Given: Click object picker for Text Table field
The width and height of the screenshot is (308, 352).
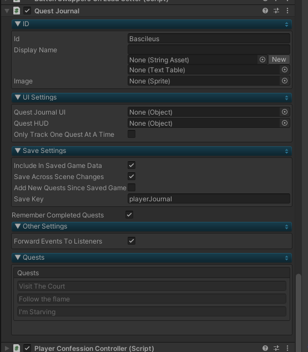Looking at the screenshot, I should click(x=285, y=70).
